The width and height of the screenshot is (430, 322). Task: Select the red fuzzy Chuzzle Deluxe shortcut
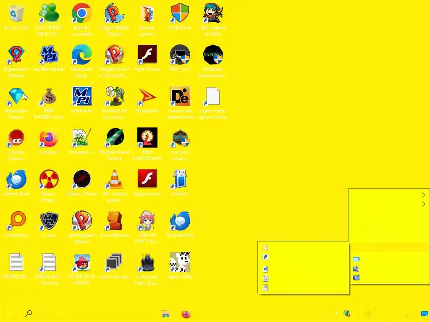point(16,138)
